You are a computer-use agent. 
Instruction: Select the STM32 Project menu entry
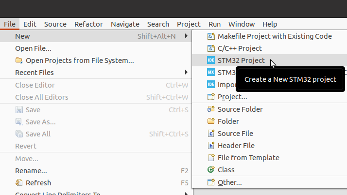coord(270,60)
